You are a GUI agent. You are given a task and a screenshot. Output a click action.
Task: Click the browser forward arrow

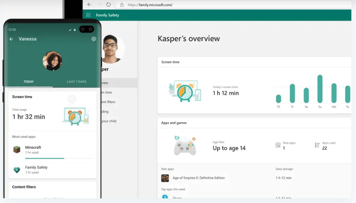99,5
